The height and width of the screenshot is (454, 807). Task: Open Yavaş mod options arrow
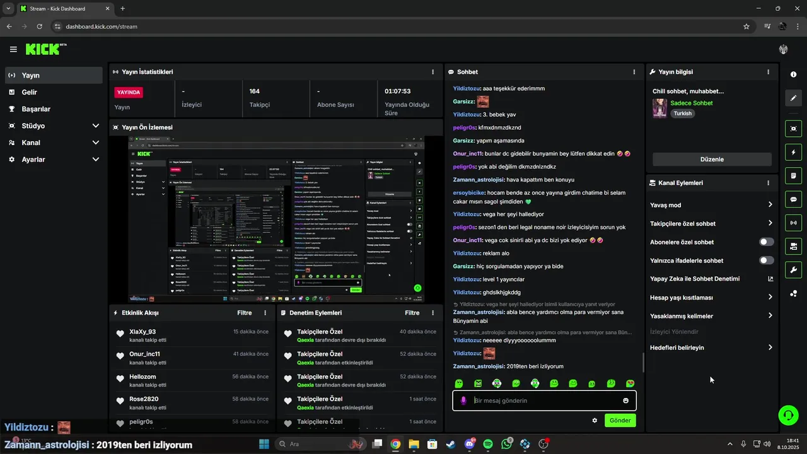point(770,205)
